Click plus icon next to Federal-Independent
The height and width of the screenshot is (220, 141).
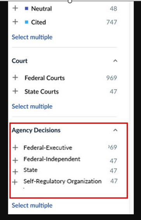(x=15, y=160)
